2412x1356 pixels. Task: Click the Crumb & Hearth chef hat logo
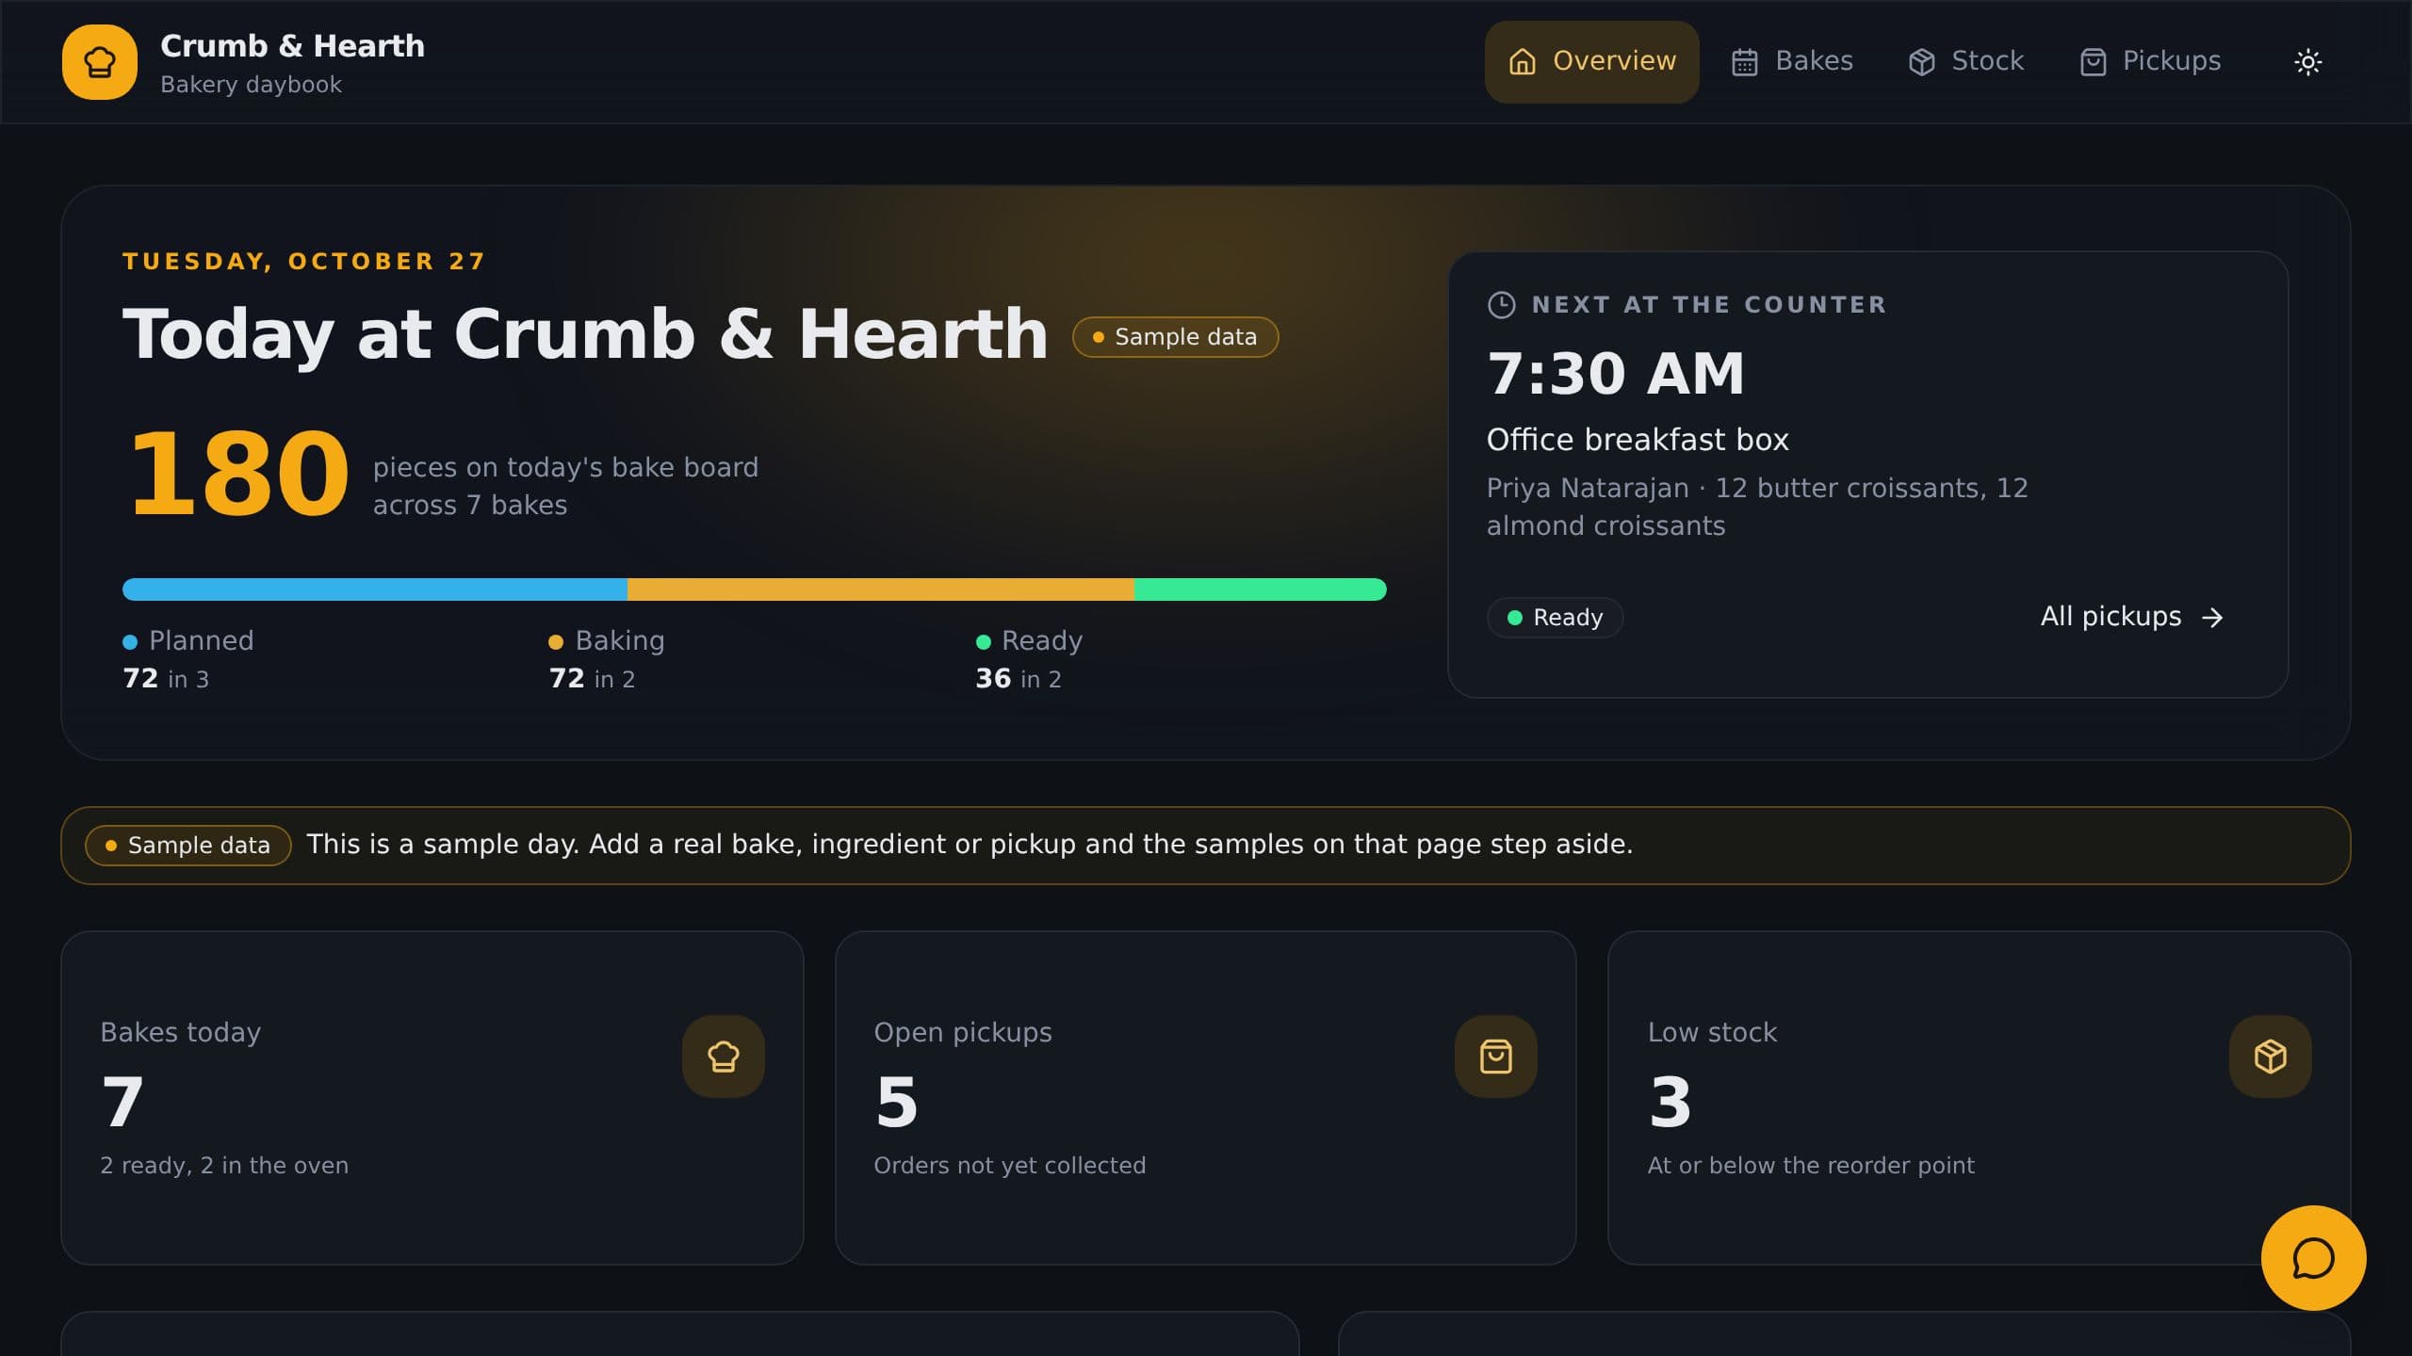pyautogui.click(x=100, y=62)
